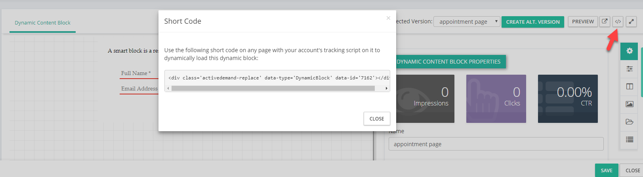Open the folder sidebar icon
Viewport: 643px width, 177px height.
629,122
